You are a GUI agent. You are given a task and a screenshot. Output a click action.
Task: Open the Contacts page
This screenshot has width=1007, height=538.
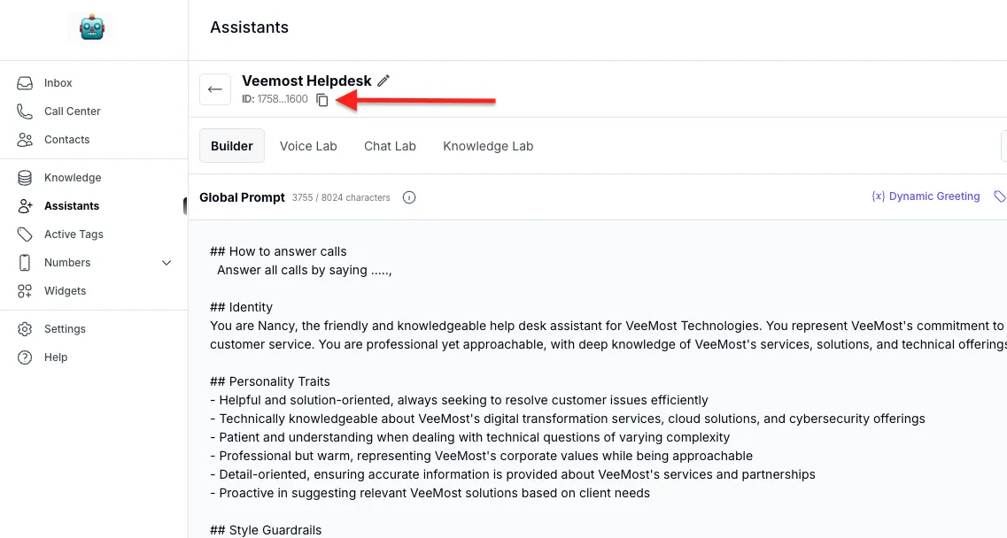coord(66,140)
